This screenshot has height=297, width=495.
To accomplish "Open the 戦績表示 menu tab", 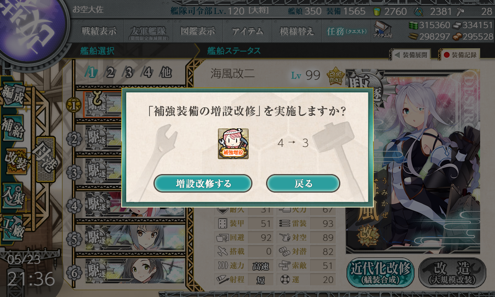I will point(99,31).
